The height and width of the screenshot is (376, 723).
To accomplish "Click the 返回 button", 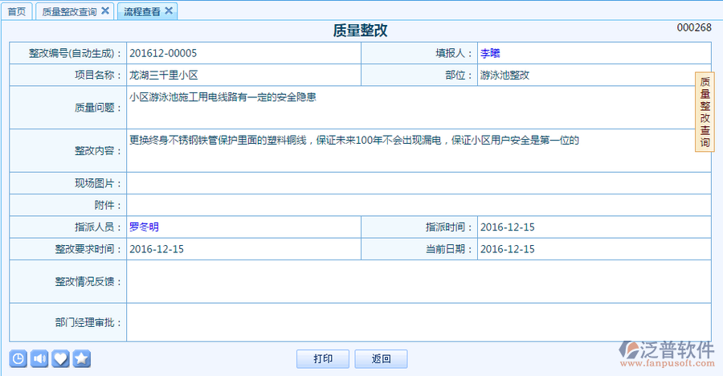I will [381, 359].
